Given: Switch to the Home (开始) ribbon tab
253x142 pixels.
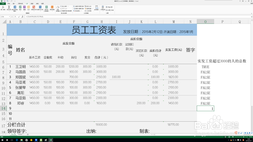Looking at the screenshot, I should tap(9, 4).
